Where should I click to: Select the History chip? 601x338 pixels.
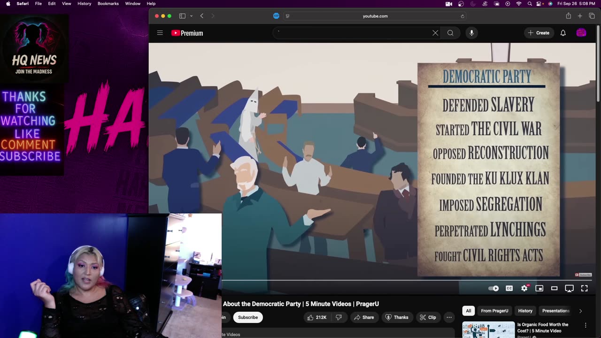tap(525, 311)
